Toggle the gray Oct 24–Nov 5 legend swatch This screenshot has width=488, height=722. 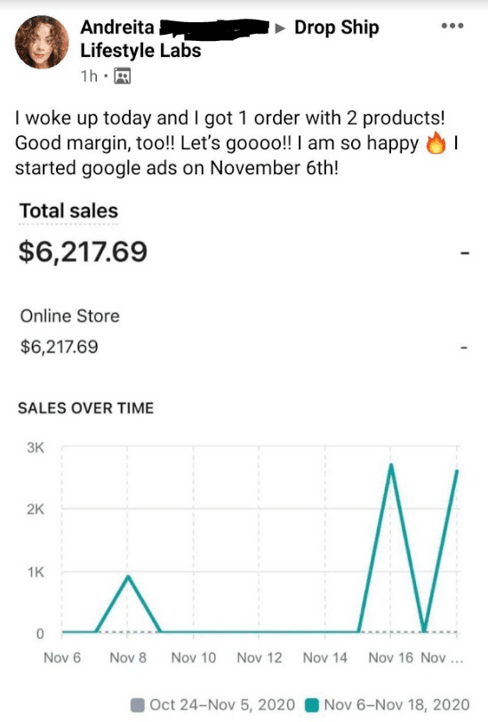click(138, 705)
